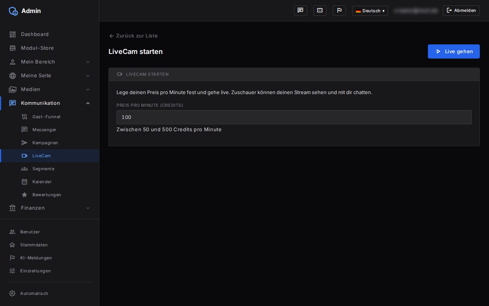
Task: Open the Deutsch language dropdown
Action: point(370,11)
